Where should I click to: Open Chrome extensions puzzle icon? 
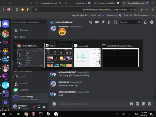[x=17, y=10]
